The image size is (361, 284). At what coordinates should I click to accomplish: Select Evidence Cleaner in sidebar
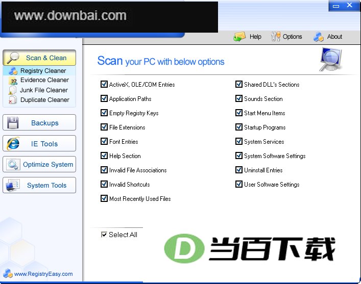[x=39, y=80]
